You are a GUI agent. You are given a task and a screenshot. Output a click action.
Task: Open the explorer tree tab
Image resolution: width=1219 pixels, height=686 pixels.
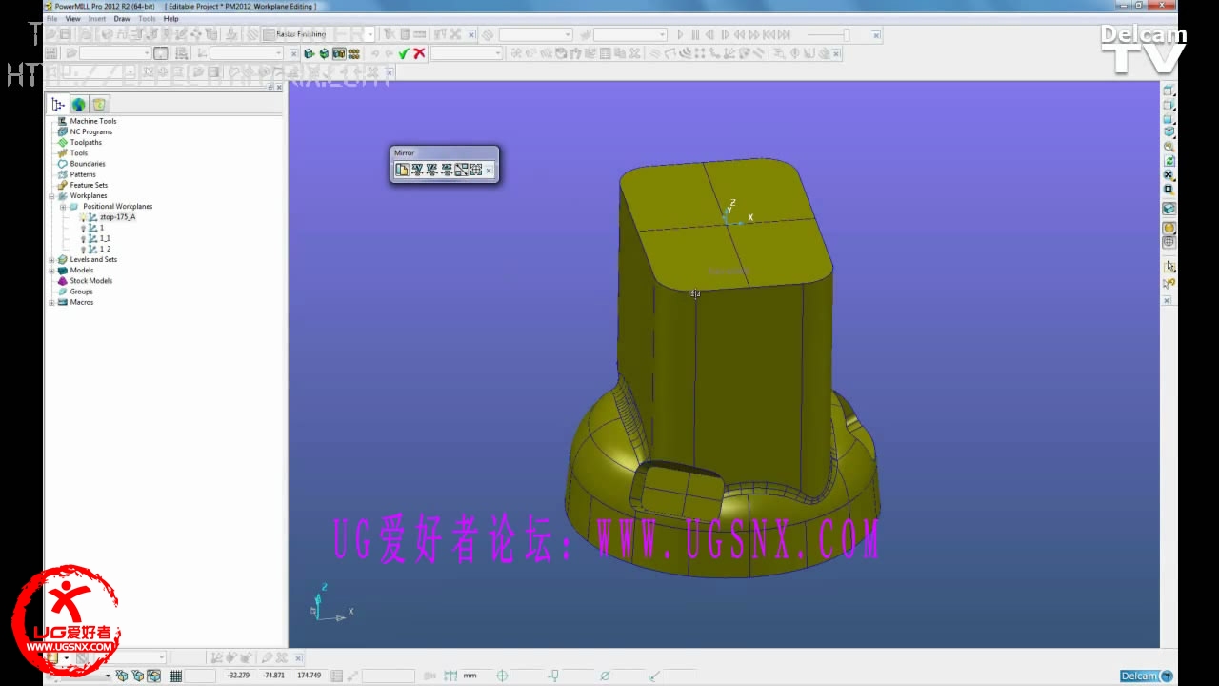[x=58, y=105]
